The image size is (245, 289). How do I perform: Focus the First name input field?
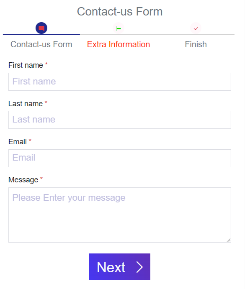[120, 82]
